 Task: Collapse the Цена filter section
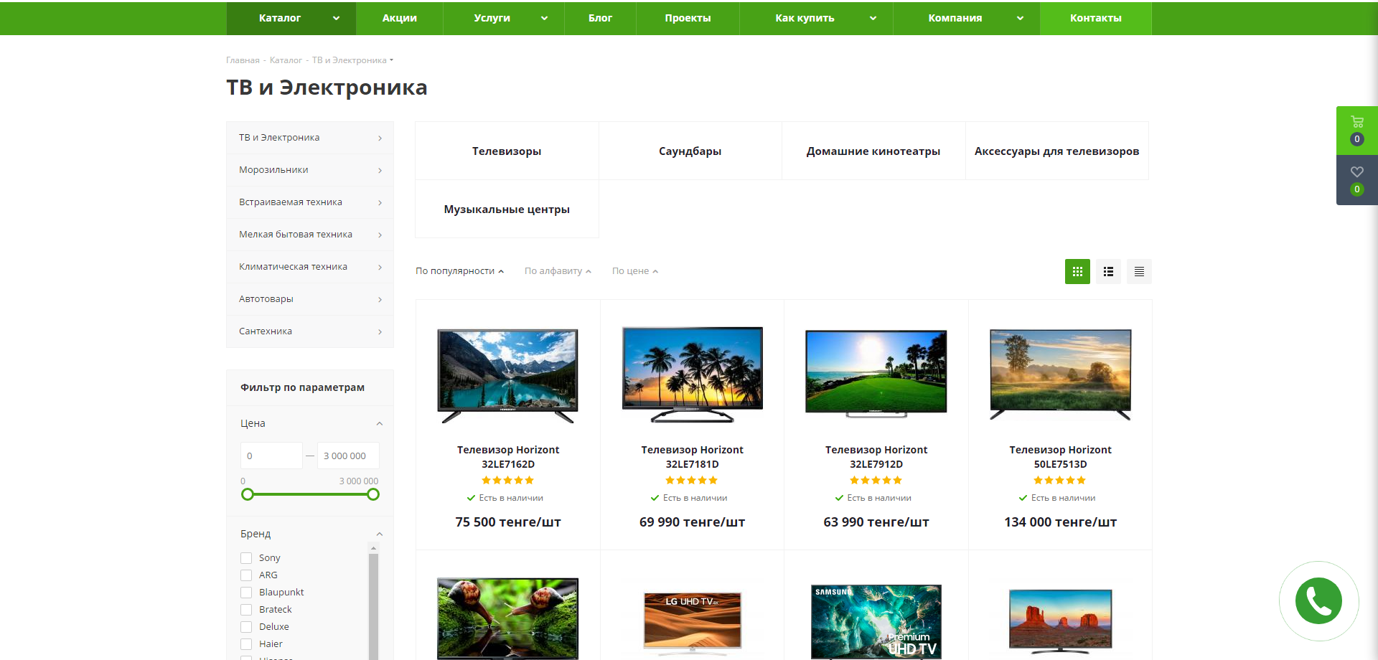coord(380,424)
